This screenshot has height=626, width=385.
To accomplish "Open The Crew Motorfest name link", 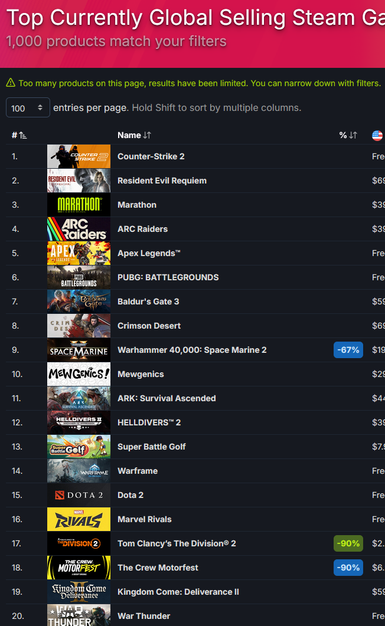I will click(158, 568).
